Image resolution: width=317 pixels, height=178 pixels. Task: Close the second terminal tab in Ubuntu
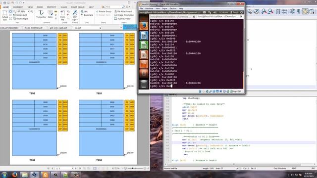[241, 16]
